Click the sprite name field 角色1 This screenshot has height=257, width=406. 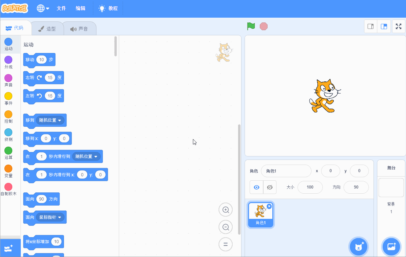pos(286,171)
